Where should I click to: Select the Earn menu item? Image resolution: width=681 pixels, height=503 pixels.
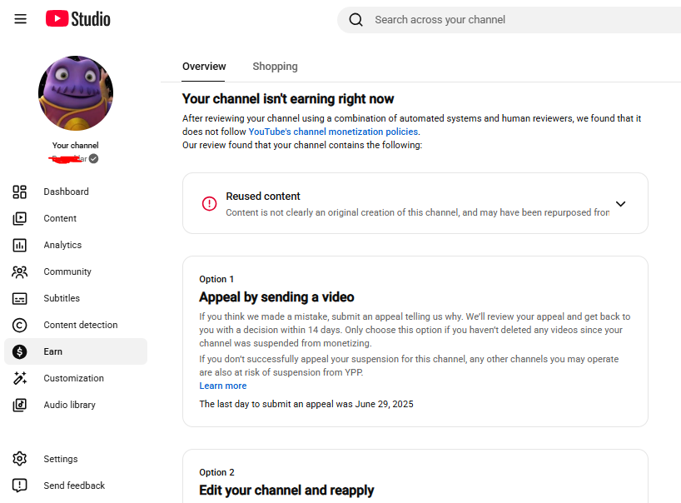76,351
